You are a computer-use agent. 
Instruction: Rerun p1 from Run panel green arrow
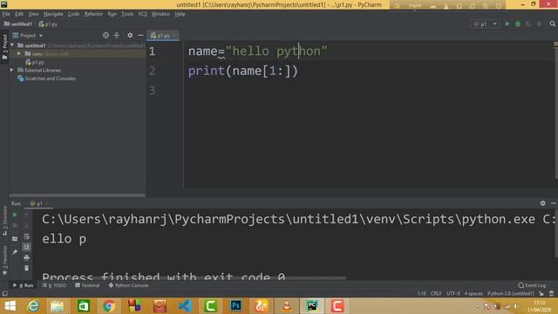pyautogui.click(x=15, y=215)
